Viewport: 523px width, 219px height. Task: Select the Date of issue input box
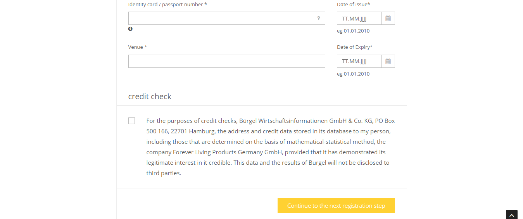click(359, 18)
